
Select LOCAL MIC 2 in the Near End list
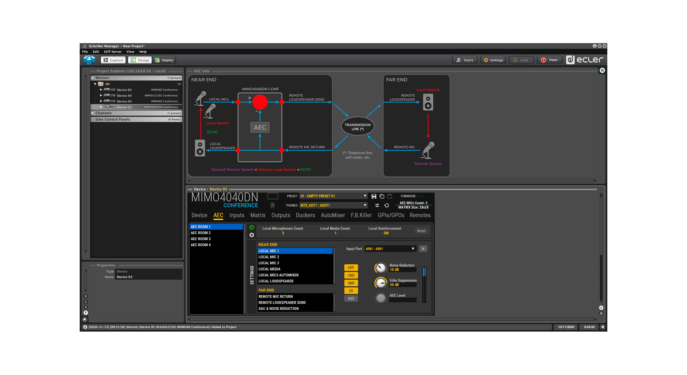coord(269,257)
